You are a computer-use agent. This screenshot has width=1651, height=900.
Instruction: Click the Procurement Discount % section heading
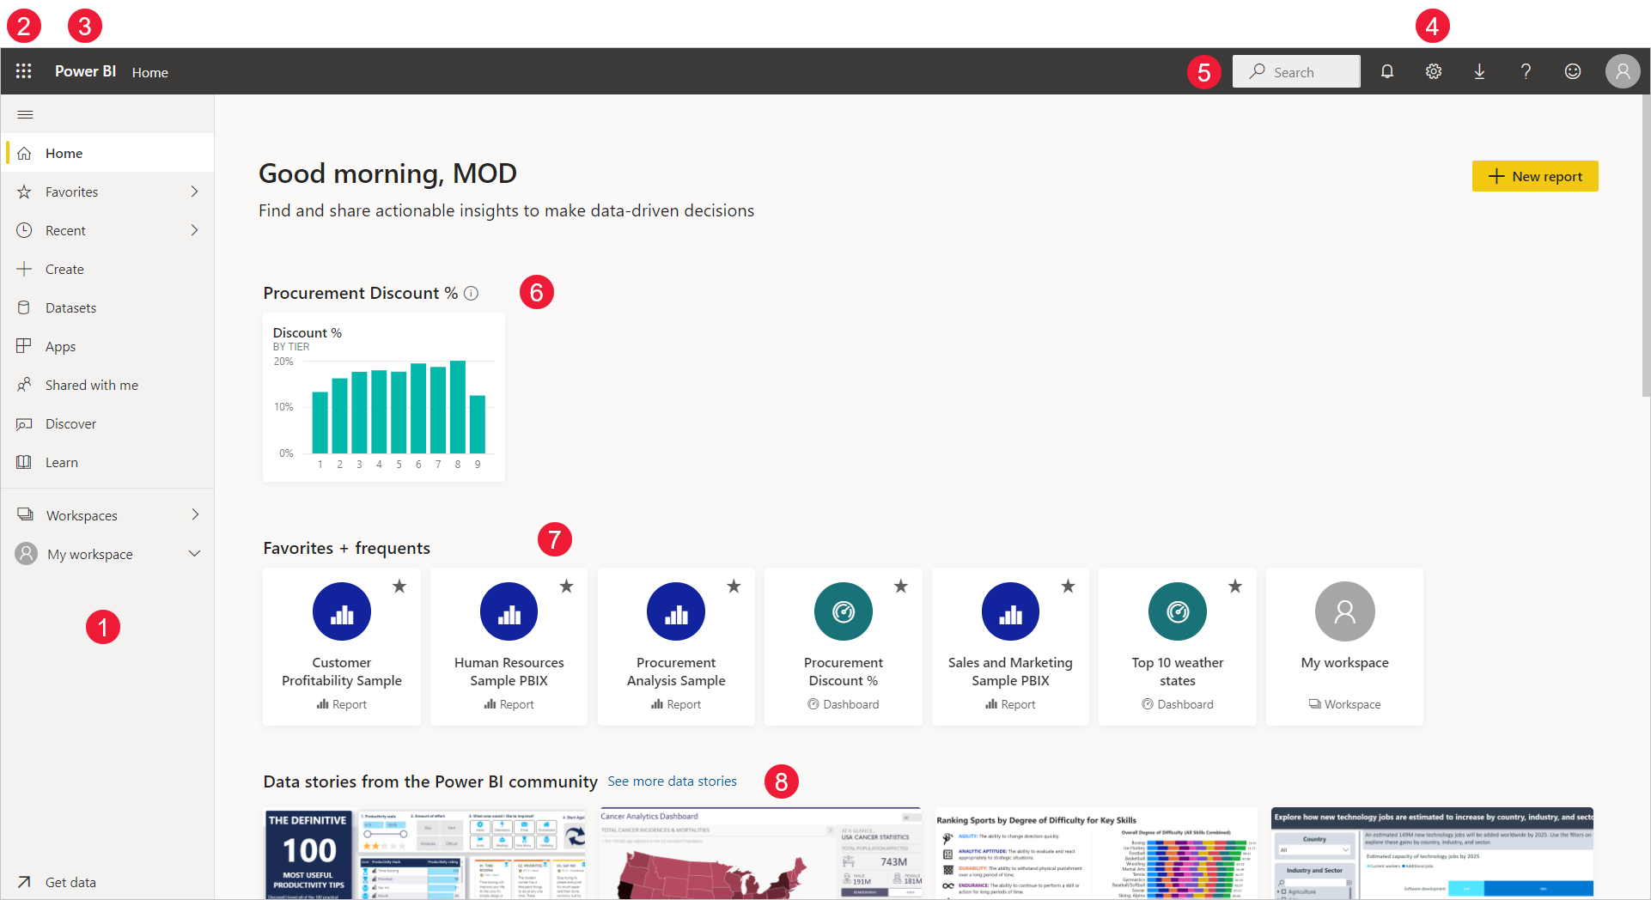361,294
